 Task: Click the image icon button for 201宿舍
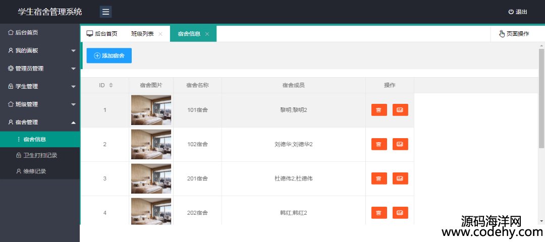pyautogui.click(x=400, y=178)
